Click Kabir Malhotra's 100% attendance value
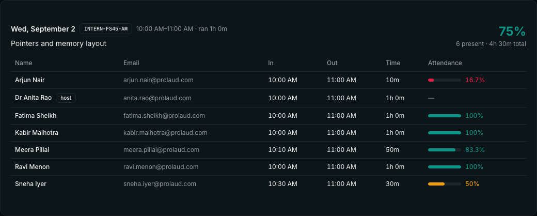This screenshot has height=216, width=537. (x=474, y=133)
